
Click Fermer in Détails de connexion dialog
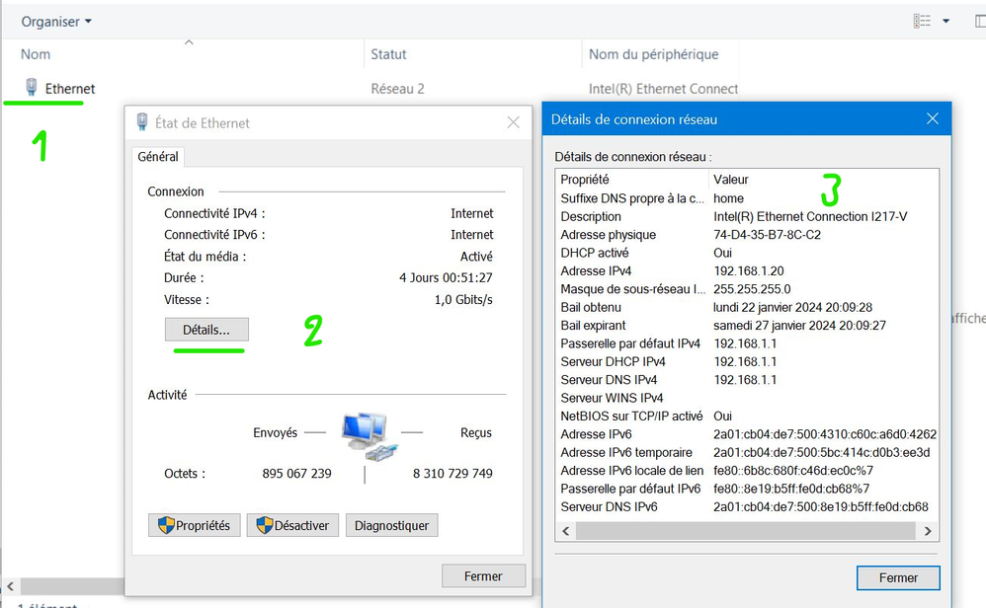(898, 577)
